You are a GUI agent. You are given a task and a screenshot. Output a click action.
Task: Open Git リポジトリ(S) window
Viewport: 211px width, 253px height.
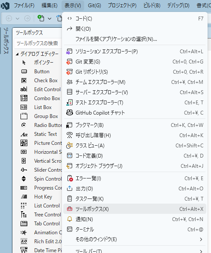click(135, 72)
